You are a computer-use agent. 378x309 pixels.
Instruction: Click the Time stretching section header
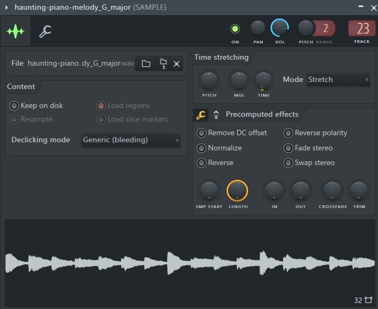coord(222,58)
